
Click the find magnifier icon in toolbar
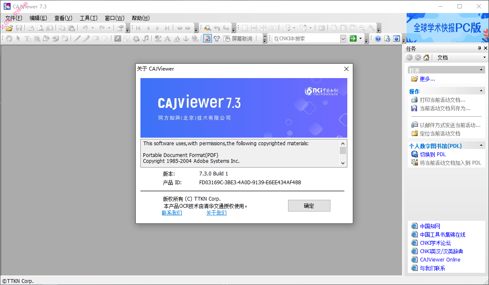(x=207, y=28)
